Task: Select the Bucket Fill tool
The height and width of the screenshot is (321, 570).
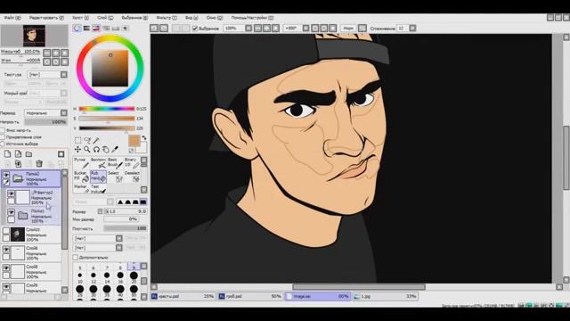Action: (x=81, y=177)
